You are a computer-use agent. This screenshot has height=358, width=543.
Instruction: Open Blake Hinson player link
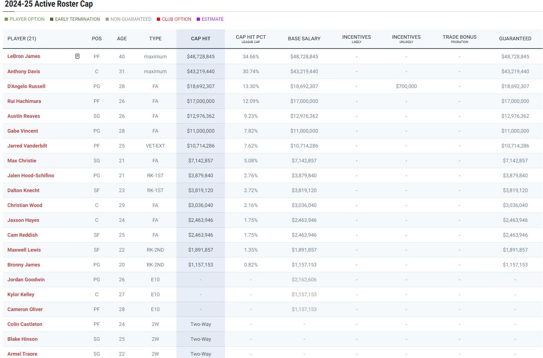coord(23,339)
